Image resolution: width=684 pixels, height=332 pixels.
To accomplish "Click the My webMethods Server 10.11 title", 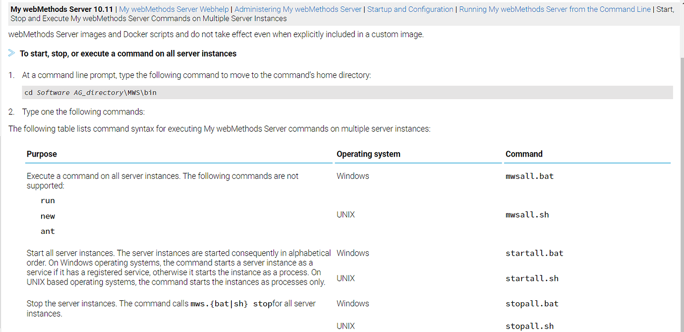I will [61, 9].
